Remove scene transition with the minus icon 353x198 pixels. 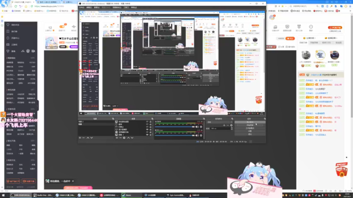coord(228,125)
